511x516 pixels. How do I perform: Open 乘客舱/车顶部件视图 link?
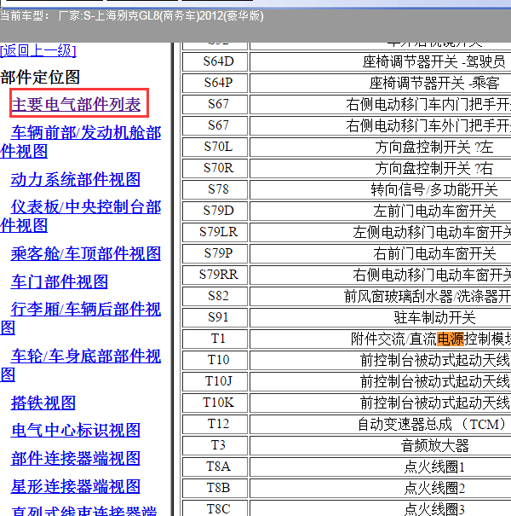pyautogui.click(x=85, y=253)
